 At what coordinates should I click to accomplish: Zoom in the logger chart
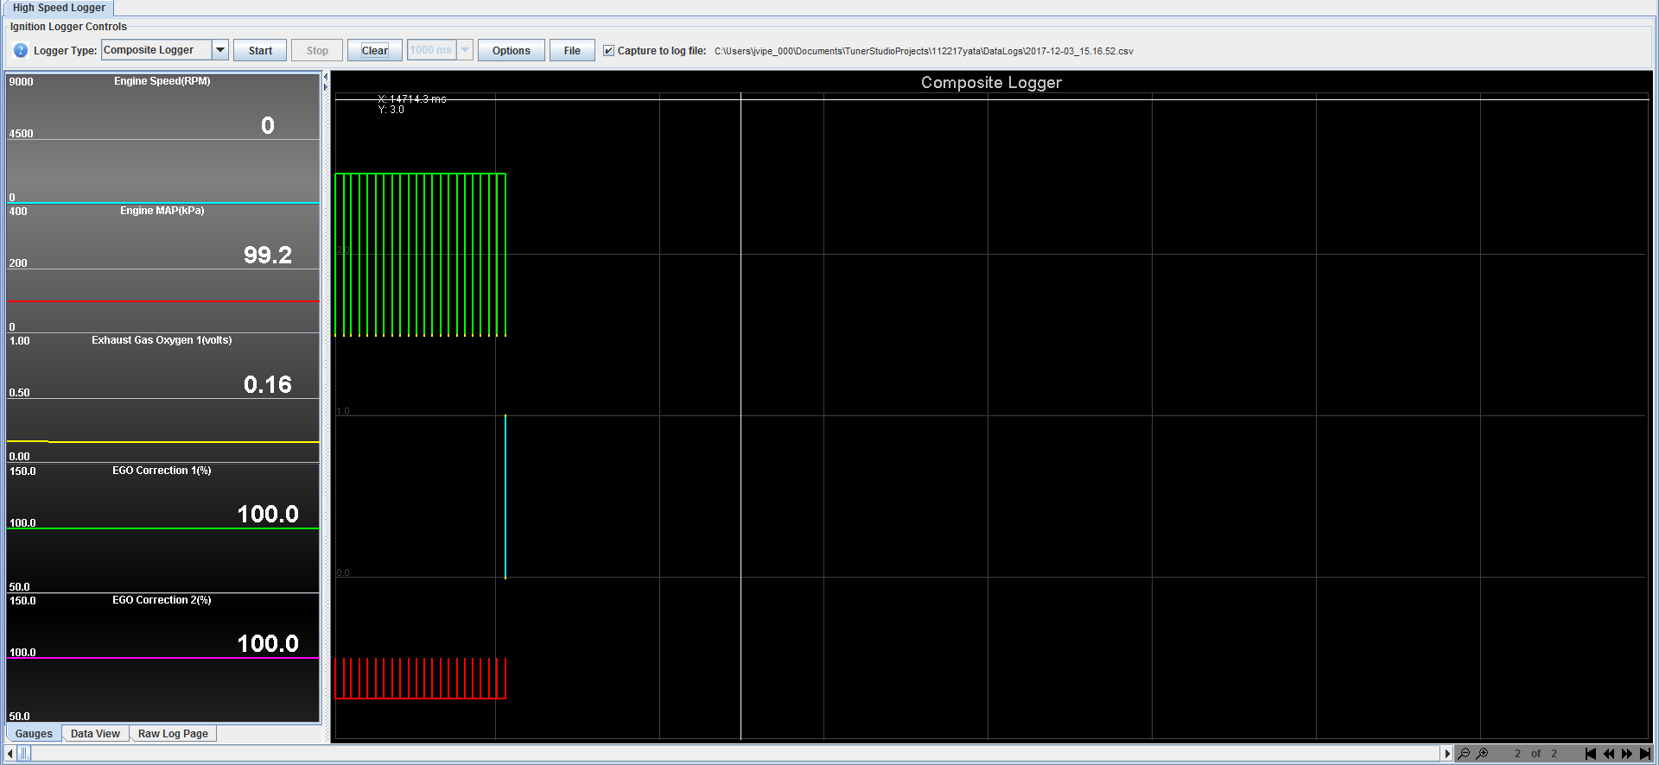click(1483, 754)
